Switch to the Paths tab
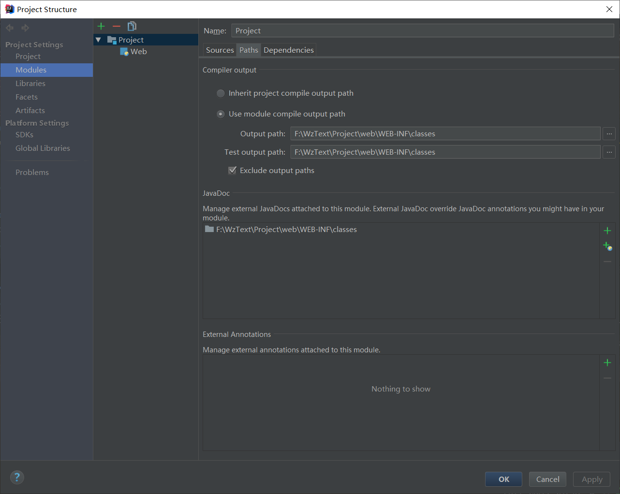Image resolution: width=620 pixels, height=494 pixels. point(249,50)
